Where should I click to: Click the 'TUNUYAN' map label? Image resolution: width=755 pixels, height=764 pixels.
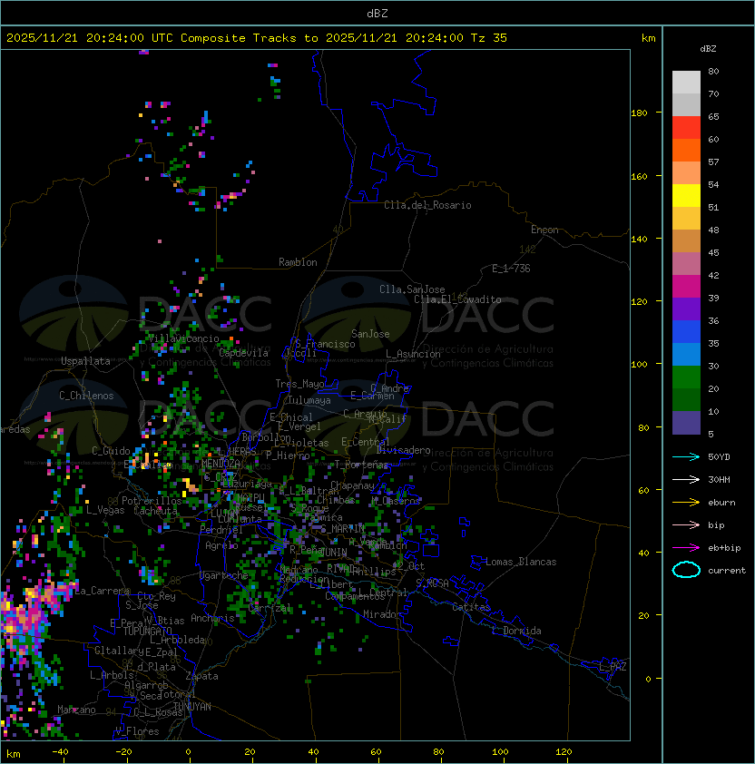point(192,707)
